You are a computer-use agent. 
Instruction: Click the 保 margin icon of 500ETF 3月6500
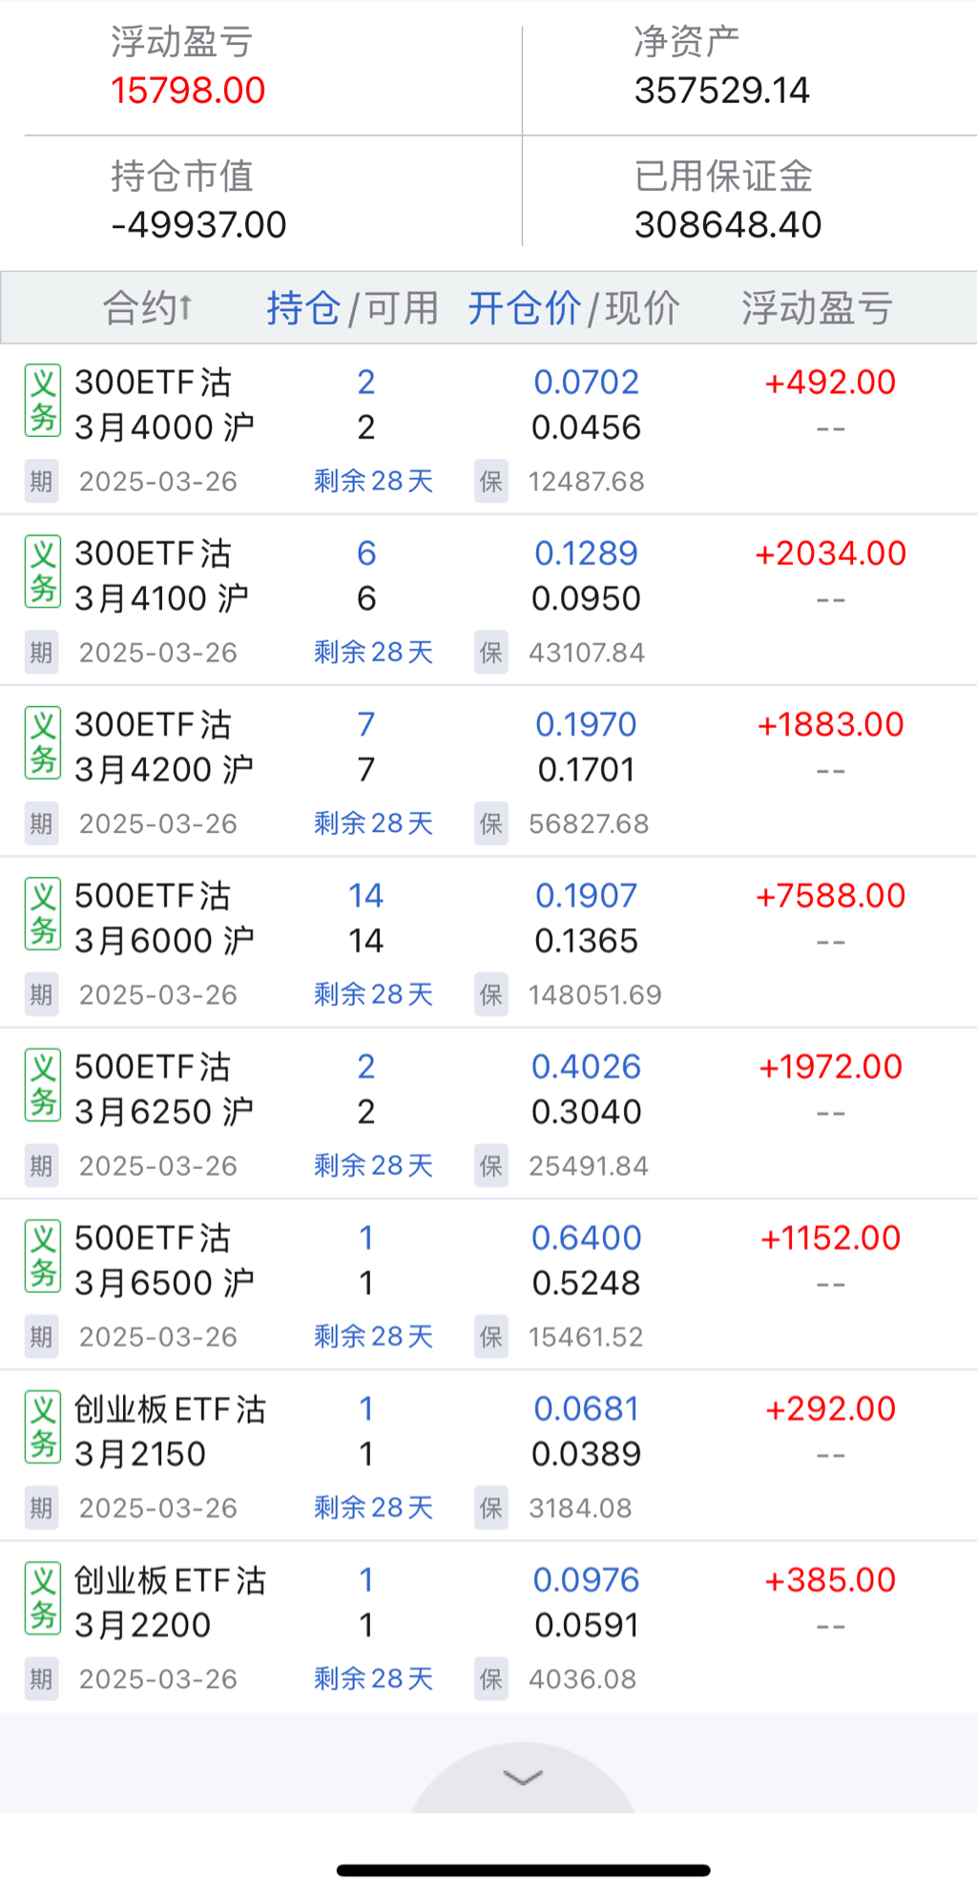(491, 1337)
